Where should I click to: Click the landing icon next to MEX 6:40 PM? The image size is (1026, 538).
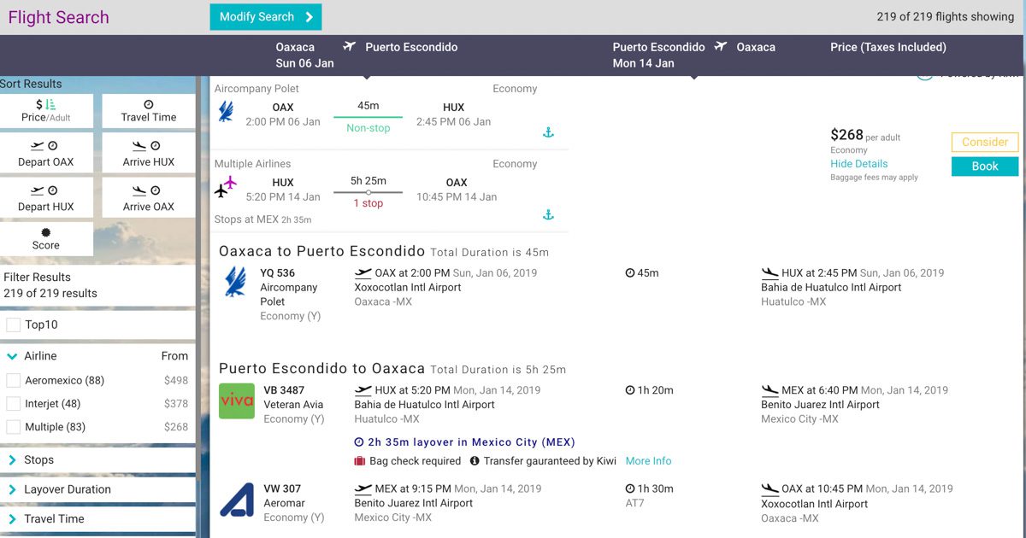pyautogui.click(x=769, y=390)
